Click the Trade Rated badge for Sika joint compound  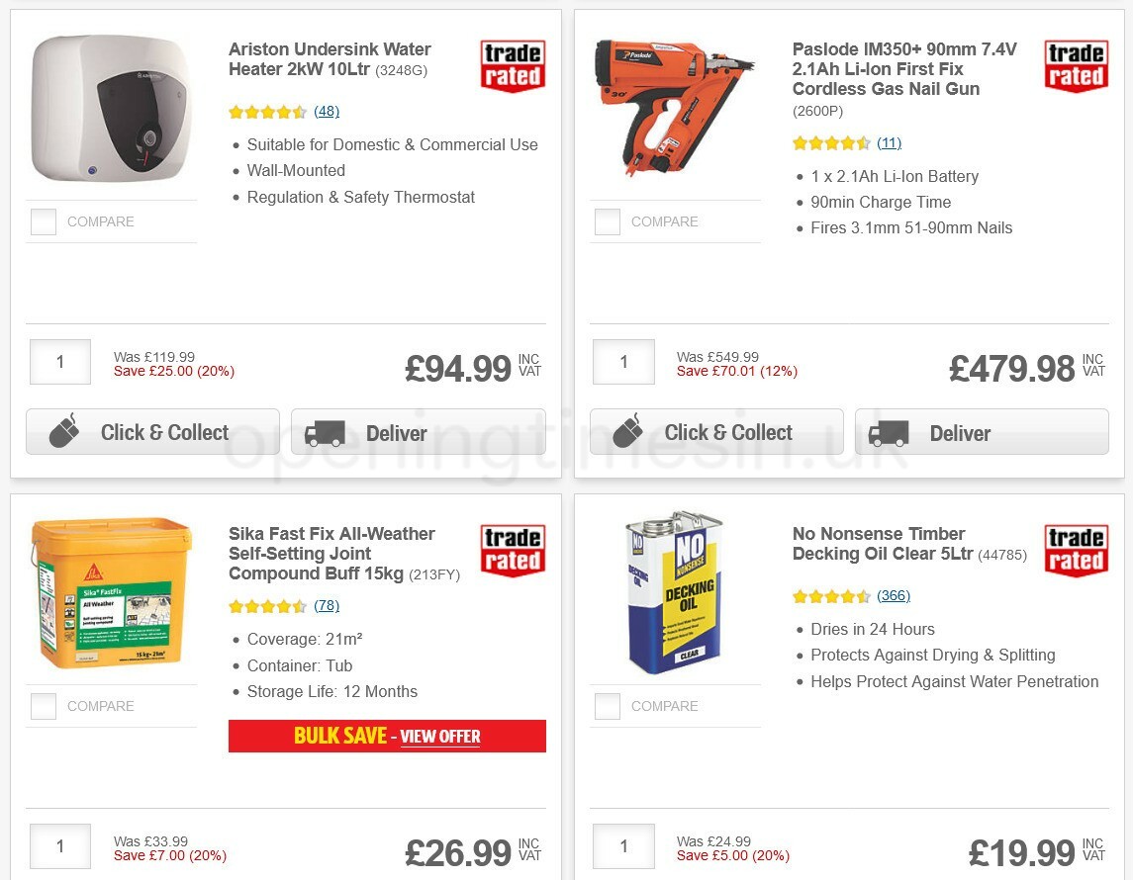(x=513, y=550)
